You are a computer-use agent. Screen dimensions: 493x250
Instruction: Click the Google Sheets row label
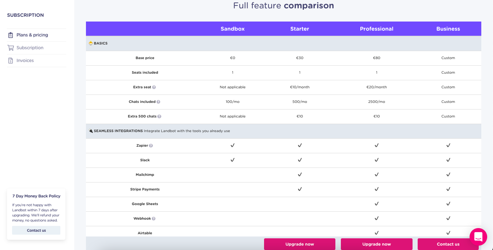[x=145, y=204]
